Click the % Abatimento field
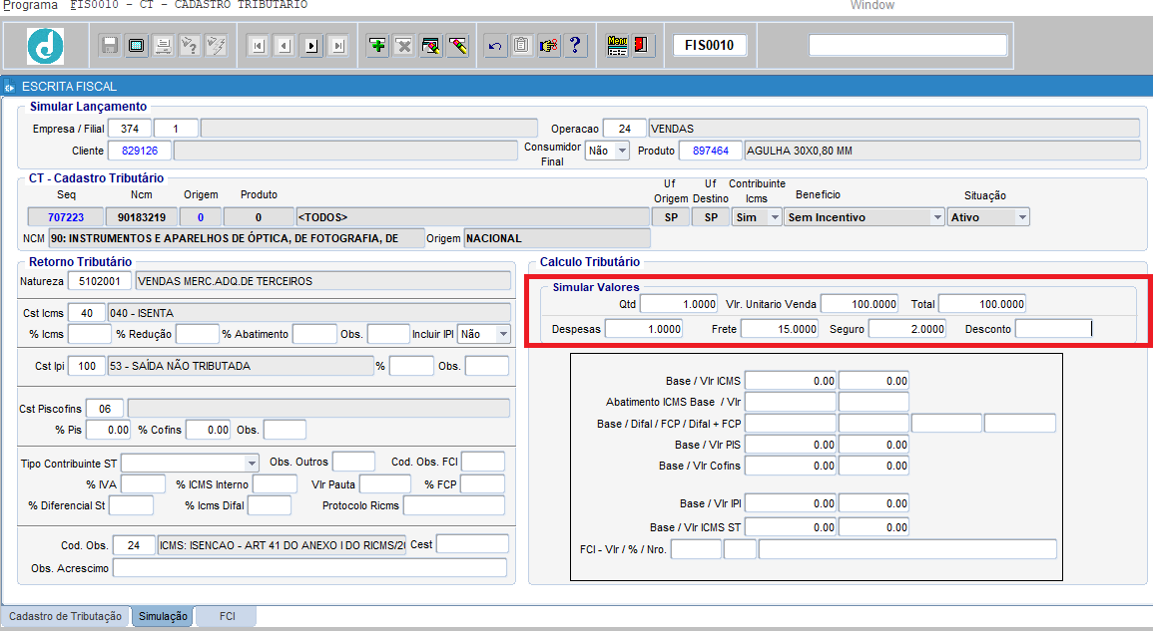 pos(314,334)
